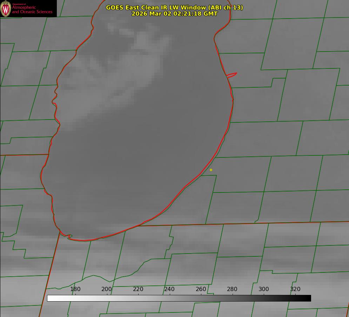Click the 220 colorbar tick label
The image size is (349, 317).
coord(138,289)
